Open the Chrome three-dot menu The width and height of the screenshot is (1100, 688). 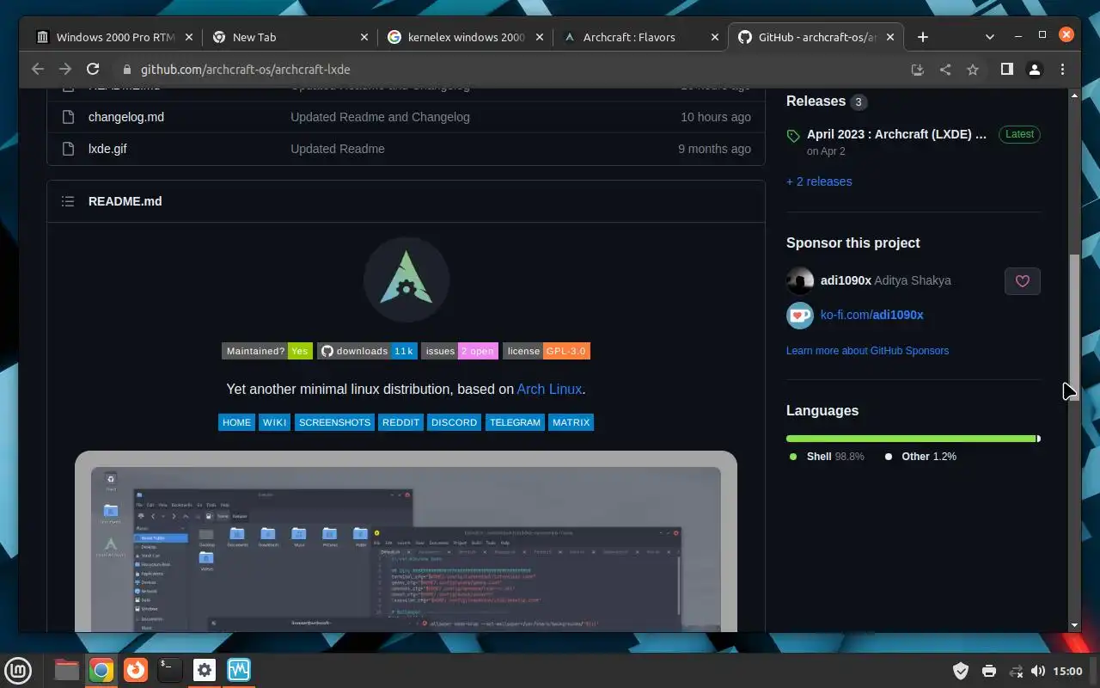click(x=1063, y=70)
